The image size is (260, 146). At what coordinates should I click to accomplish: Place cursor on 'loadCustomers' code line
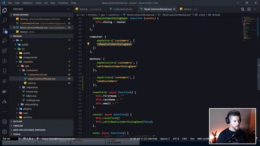[107, 81]
